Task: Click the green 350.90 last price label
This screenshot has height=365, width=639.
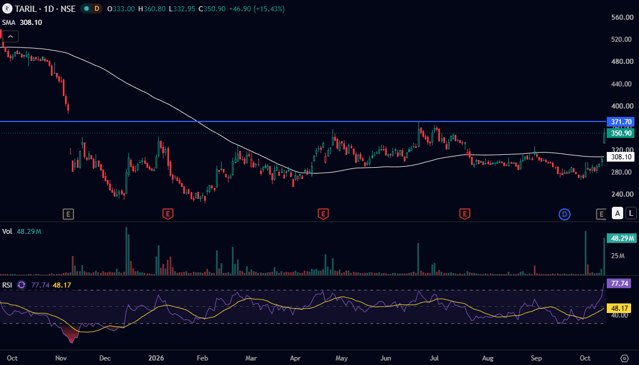Action: click(x=621, y=133)
